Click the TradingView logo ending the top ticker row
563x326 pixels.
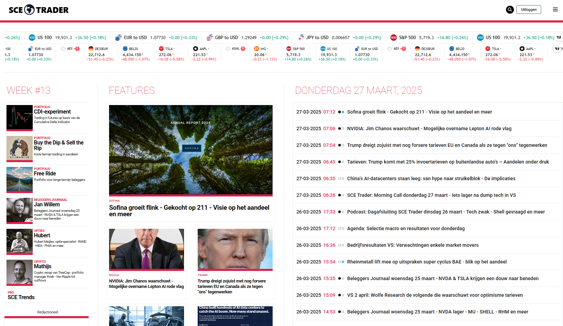[x=559, y=37]
